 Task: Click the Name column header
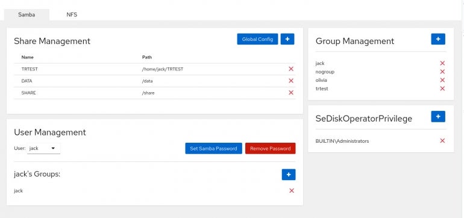pos(28,57)
